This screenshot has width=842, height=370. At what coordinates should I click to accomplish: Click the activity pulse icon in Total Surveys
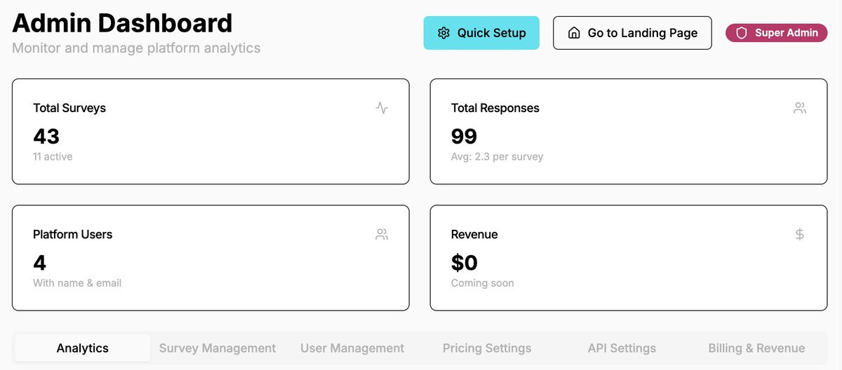382,108
